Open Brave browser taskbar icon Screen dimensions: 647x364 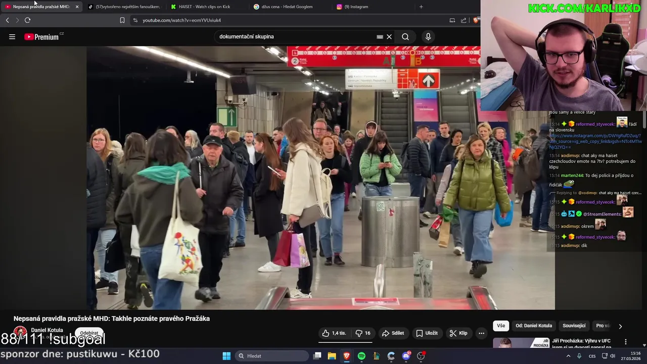[x=347, y=356]
